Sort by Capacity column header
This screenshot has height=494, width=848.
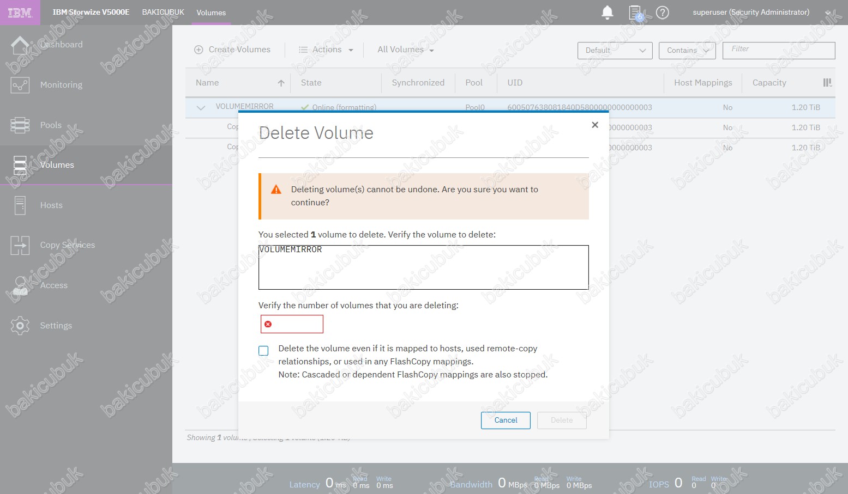769,83
